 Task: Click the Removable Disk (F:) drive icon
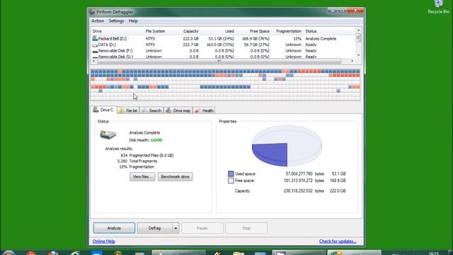click(95, 51)
